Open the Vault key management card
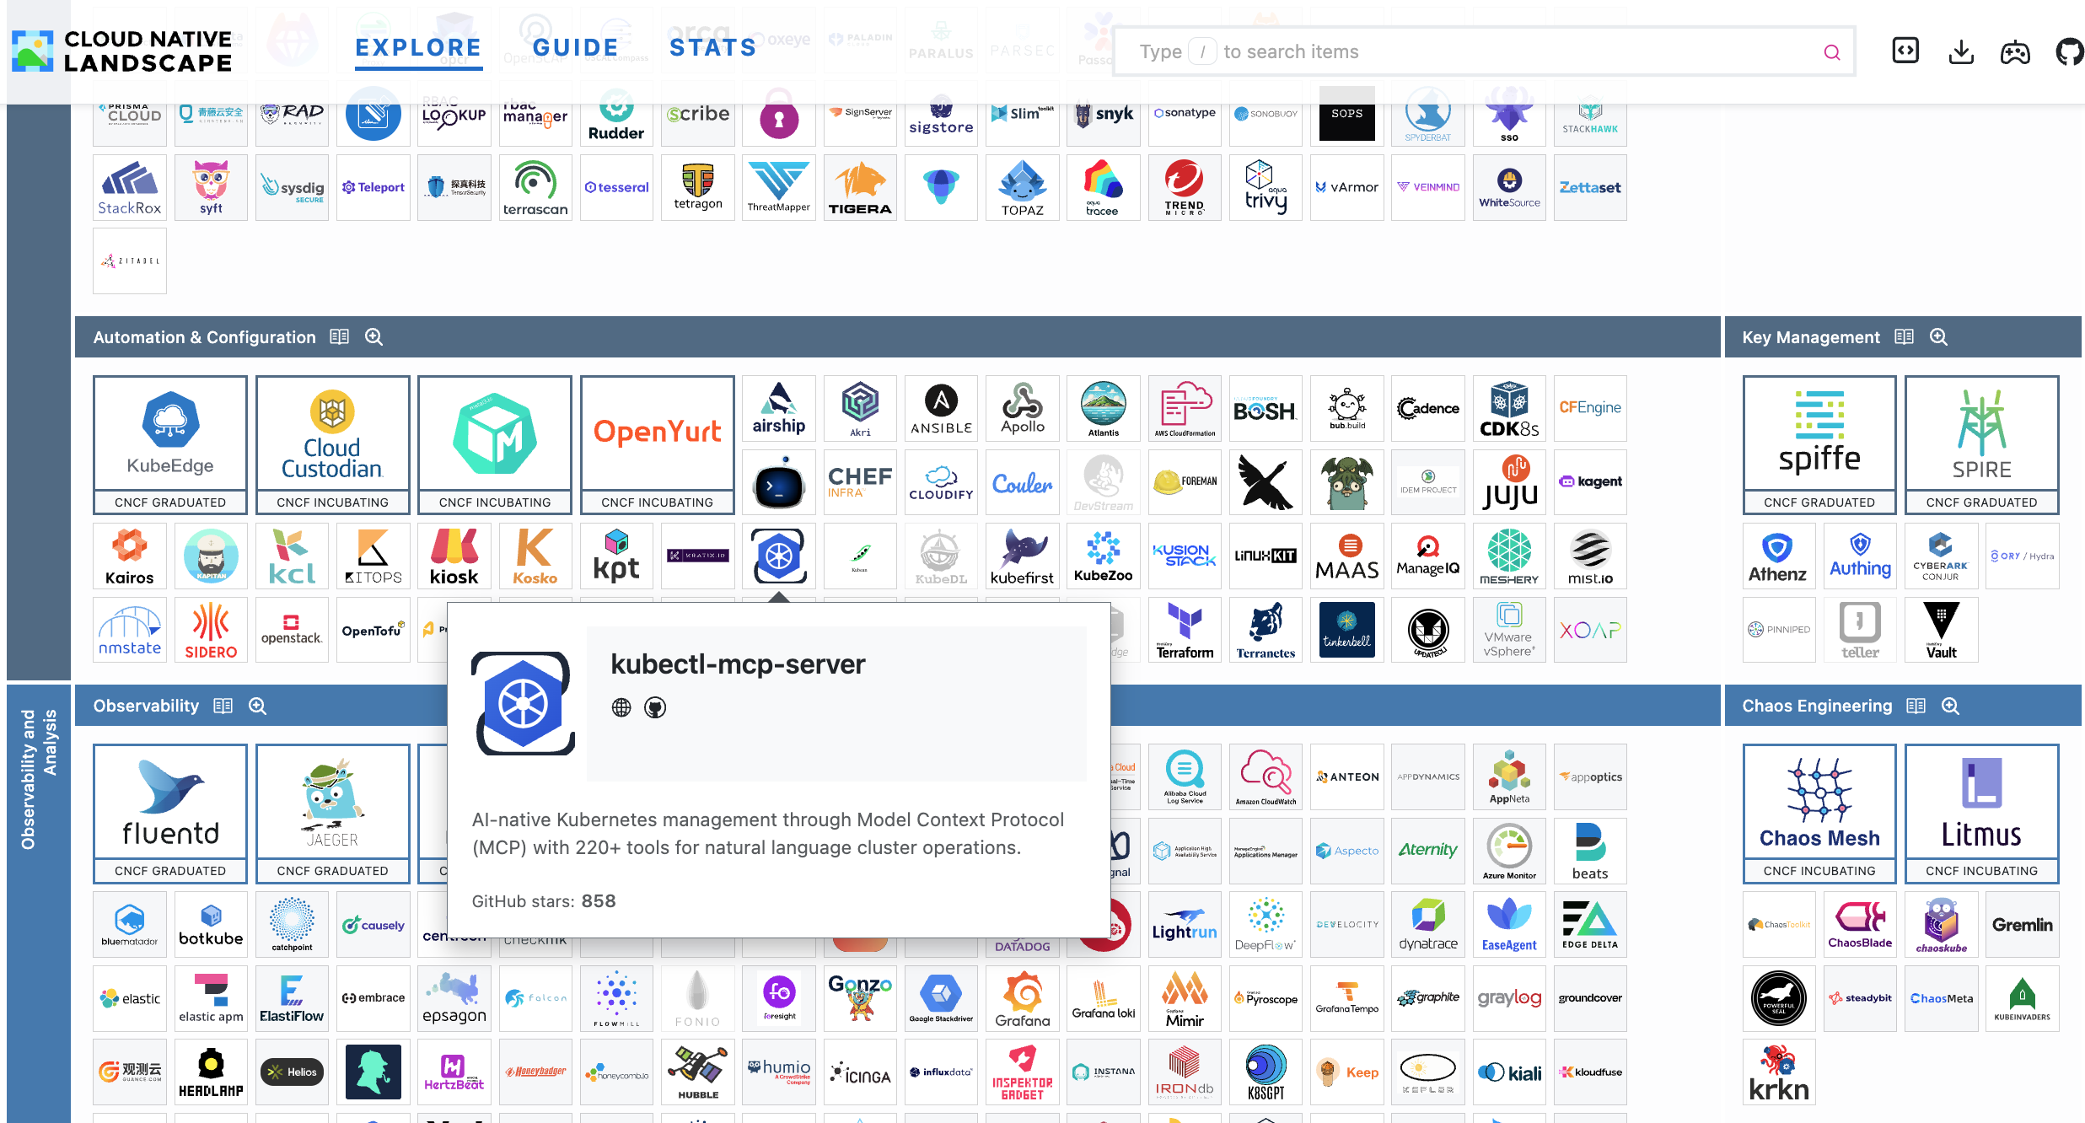The height and width of the screenshot is (1123, 2085). tap(1941, 631)
